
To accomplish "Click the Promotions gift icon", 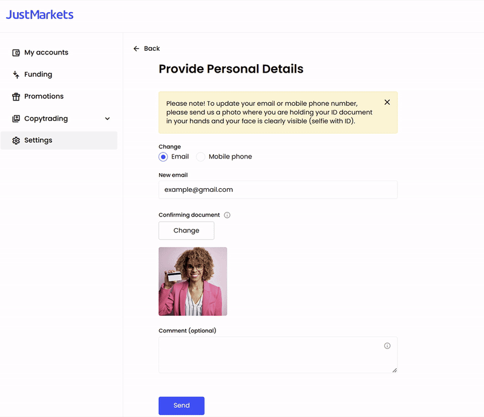I will (16, 97).
